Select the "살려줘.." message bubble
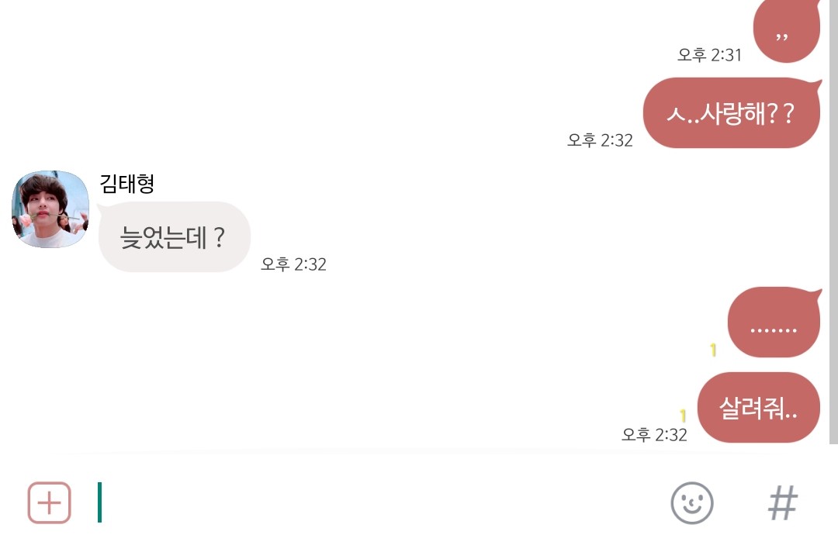 pos(758,408)
